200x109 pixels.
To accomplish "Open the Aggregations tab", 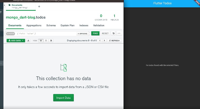I will 34,25.
